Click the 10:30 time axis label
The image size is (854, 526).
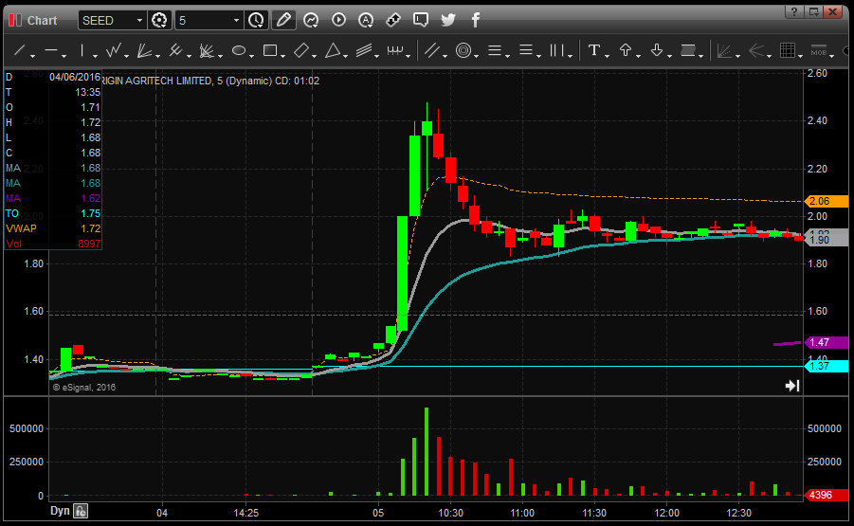point(451,513)
